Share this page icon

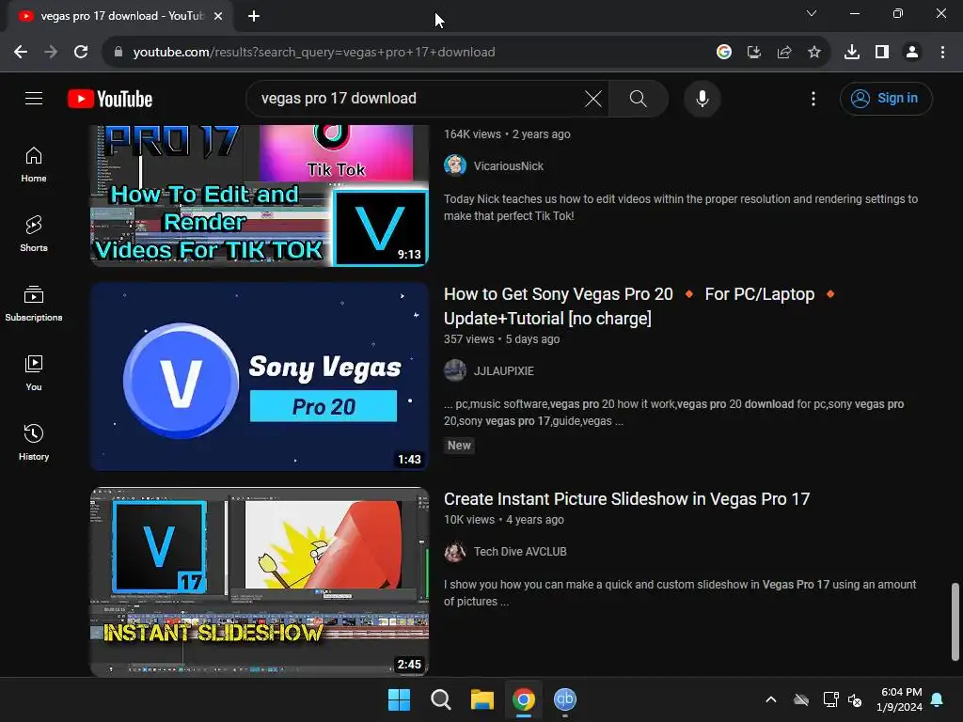(x=783, y=53)
